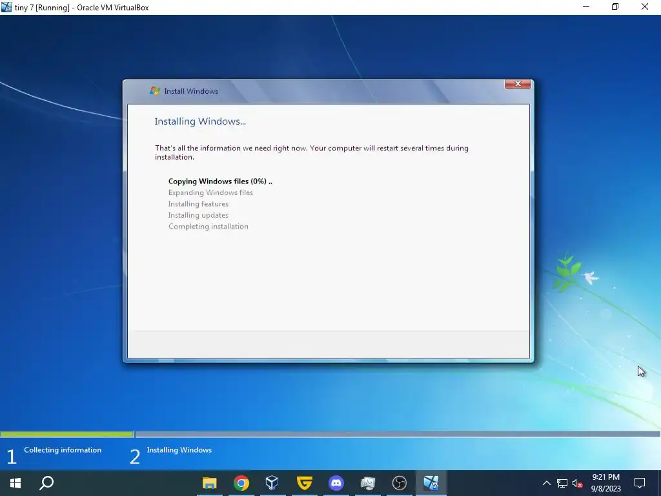Viewport: 661px width, 496px height.
Task: Click 'Installing updates' text
Action: point(198,215)
